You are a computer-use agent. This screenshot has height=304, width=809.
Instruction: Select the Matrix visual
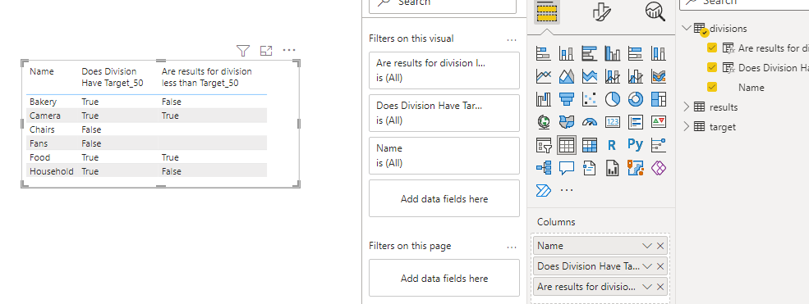[589, 145]
